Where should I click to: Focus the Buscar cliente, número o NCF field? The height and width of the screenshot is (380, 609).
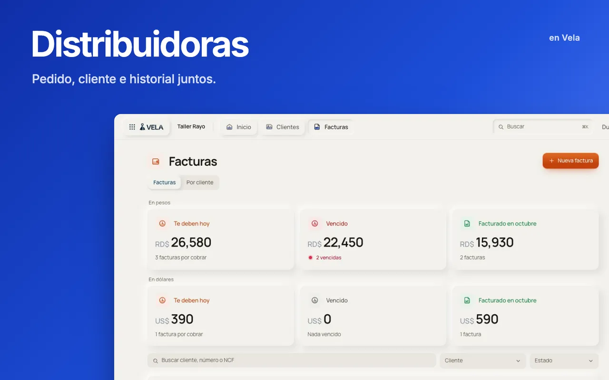(x=292, y=361)
